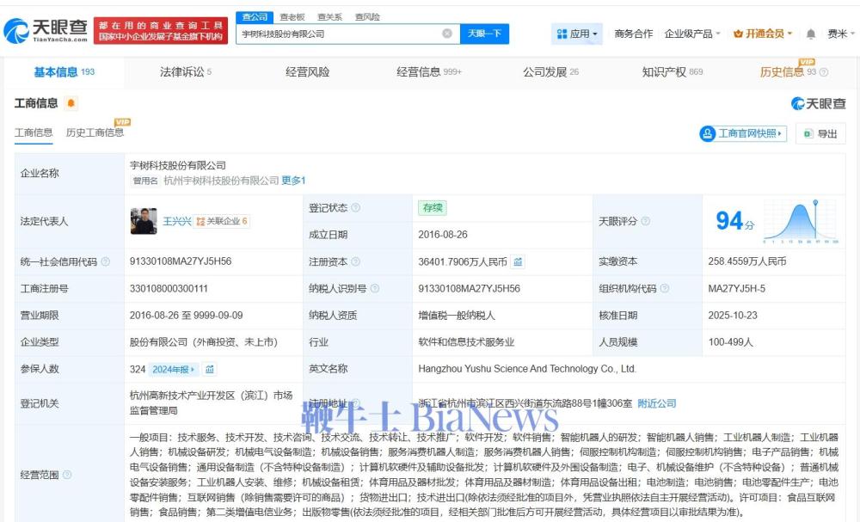Click help icon next to 历史信息 tab
The image size is (860, 522).
tap(824, 72)
